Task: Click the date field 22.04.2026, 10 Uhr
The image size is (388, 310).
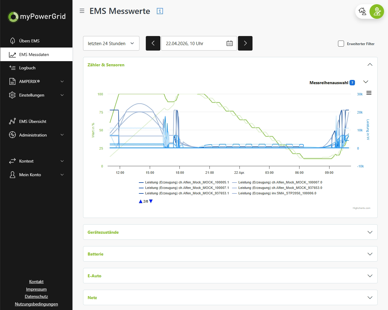Action: (x=199, y=43)
